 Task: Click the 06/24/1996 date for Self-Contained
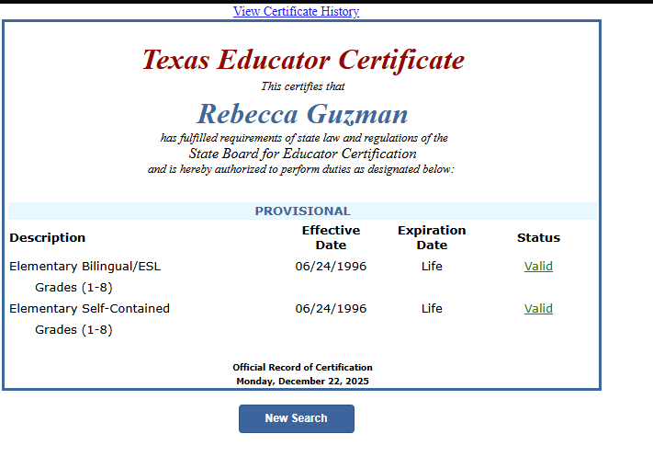pos(331,308)
